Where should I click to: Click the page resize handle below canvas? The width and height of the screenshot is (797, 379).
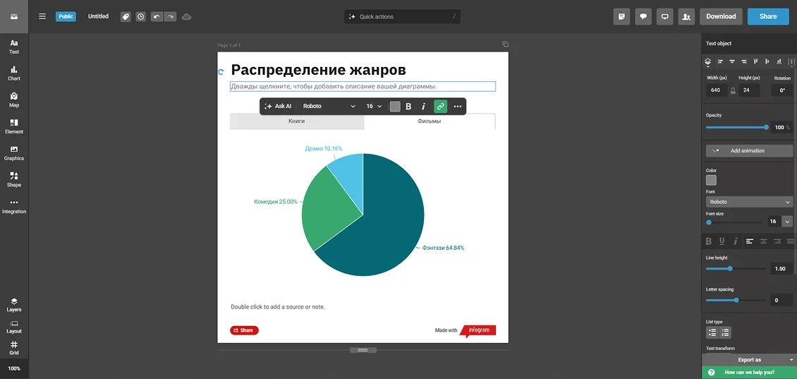363,350
